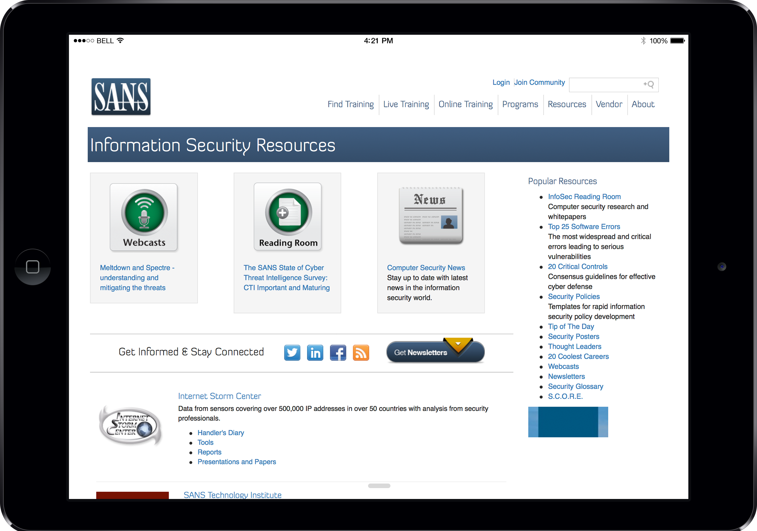Click the Internet Storm Center logo
This screenshot has width=757, height=531.
pyautogui.click(x=131, y=426)
